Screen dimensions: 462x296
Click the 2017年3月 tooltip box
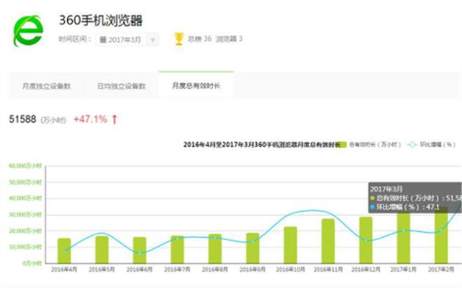(415, 197)
